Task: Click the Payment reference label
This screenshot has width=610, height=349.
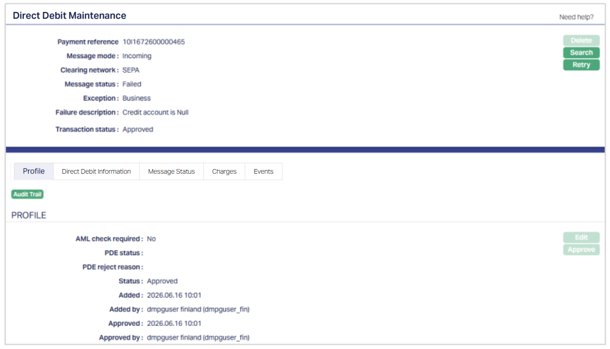Action: [88, 42]
